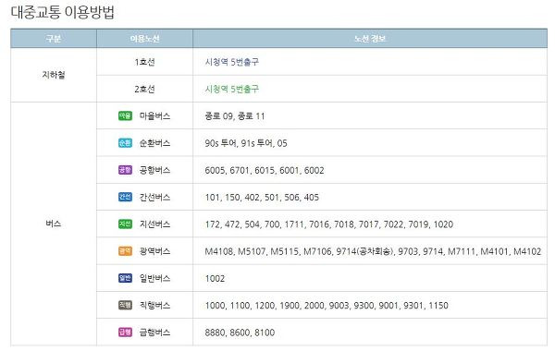Click the 순환버스 label text
Image resolution: width=555 pixels, height=351 pixels.
[154, 143]
